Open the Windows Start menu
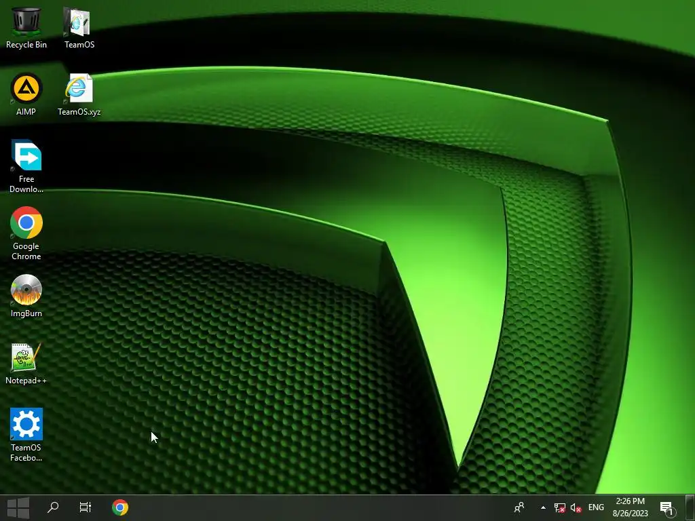The image size is (695, 521). 18,507
